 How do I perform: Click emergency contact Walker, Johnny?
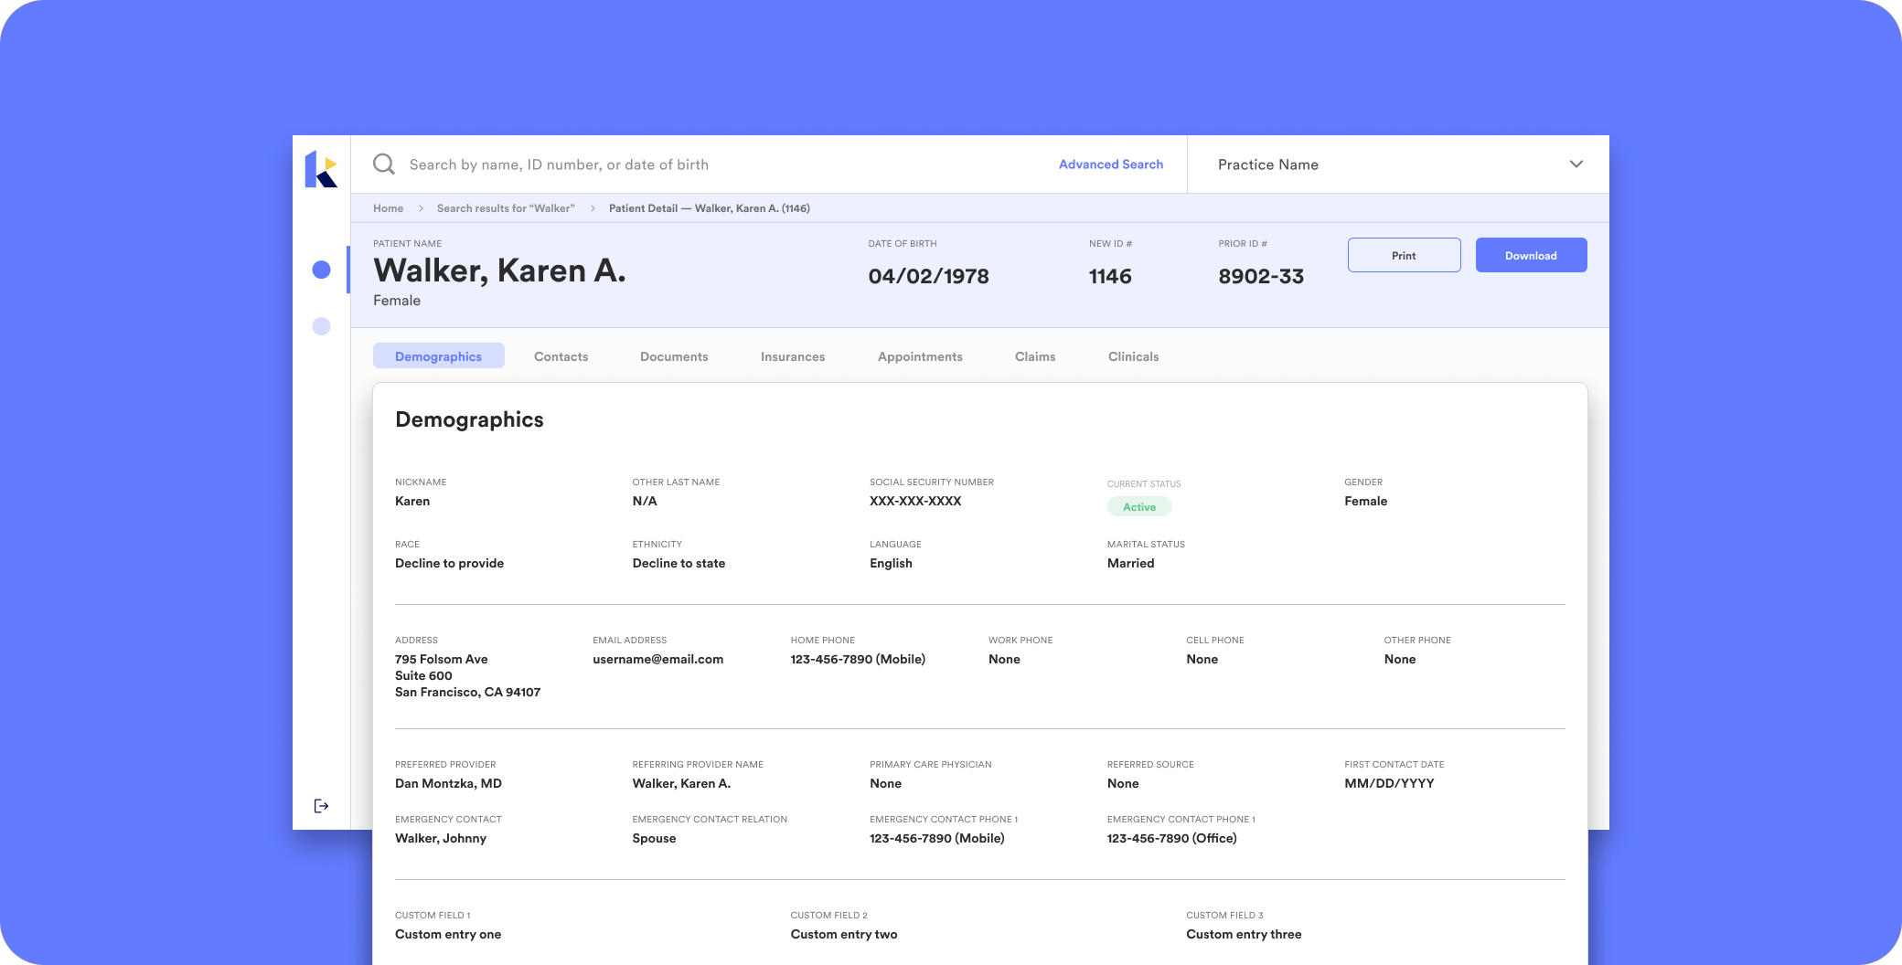[441, 838]
